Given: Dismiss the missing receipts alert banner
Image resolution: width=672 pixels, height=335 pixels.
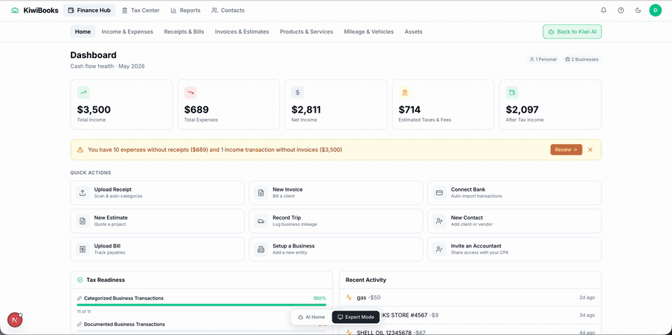Looking at the screenshot, I should point(590,150).
